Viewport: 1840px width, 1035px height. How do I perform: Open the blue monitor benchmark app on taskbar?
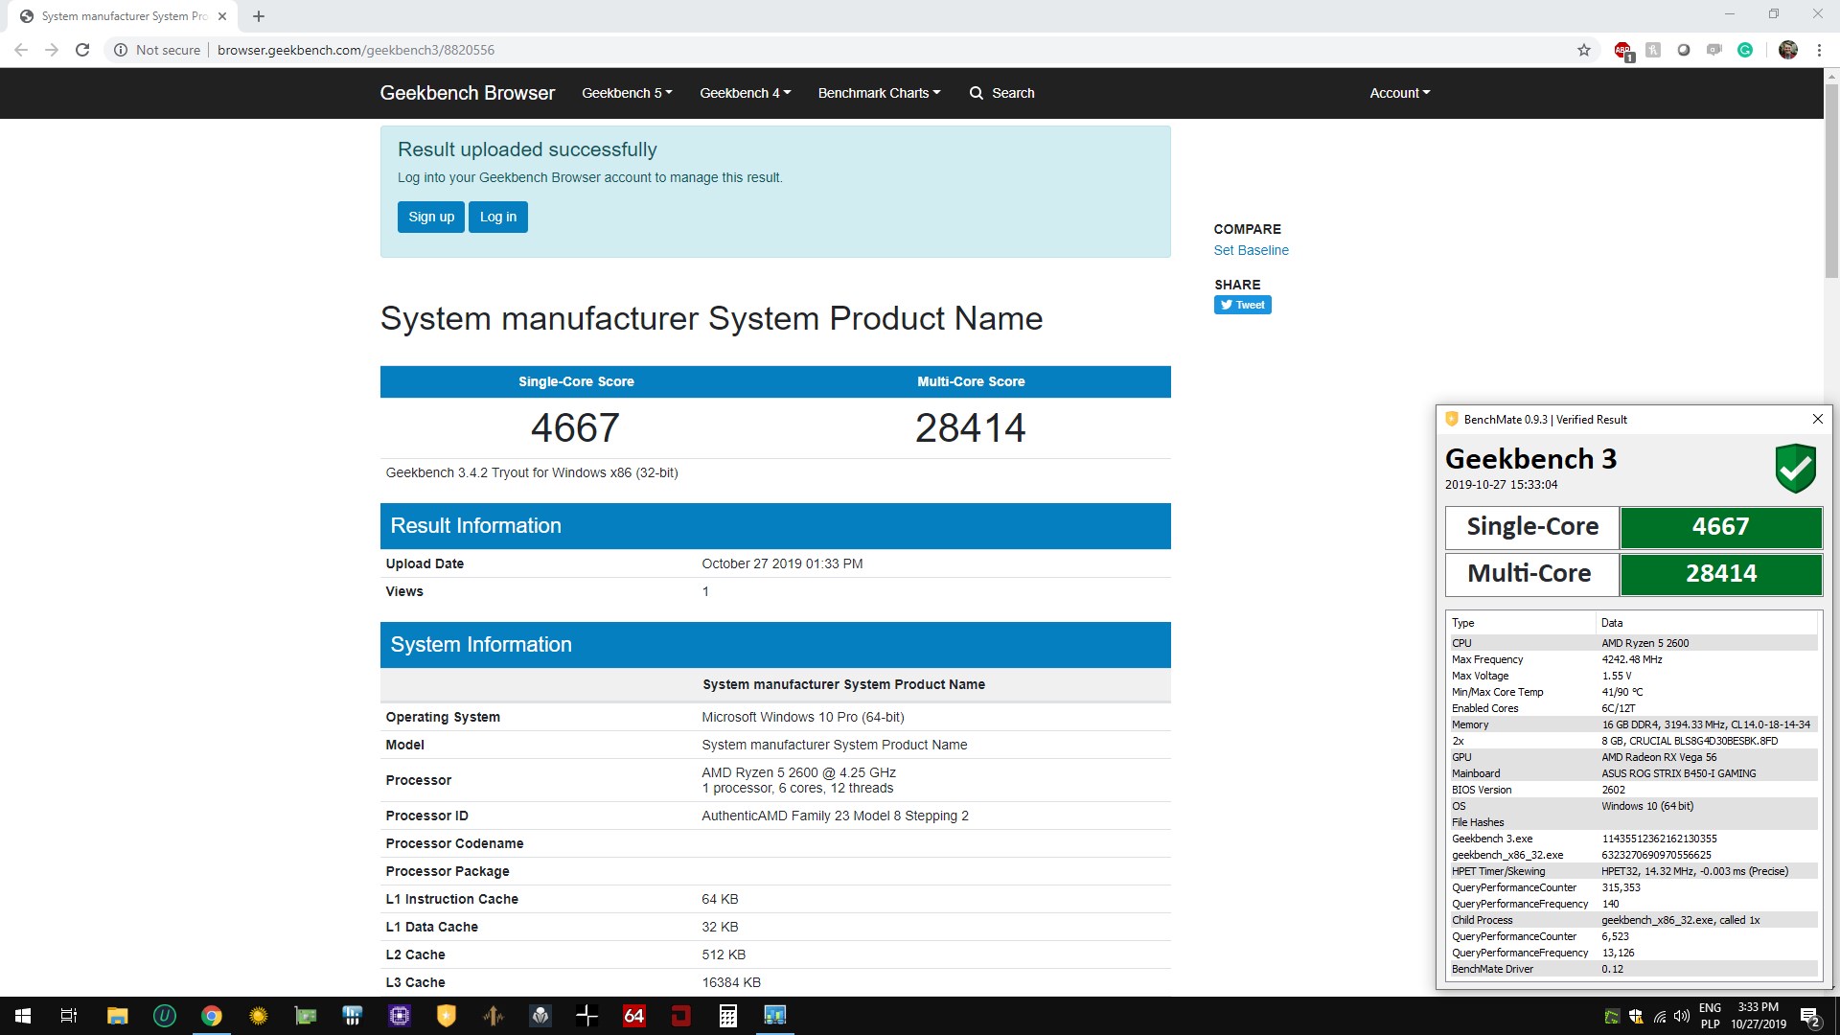click(775, 1016)
